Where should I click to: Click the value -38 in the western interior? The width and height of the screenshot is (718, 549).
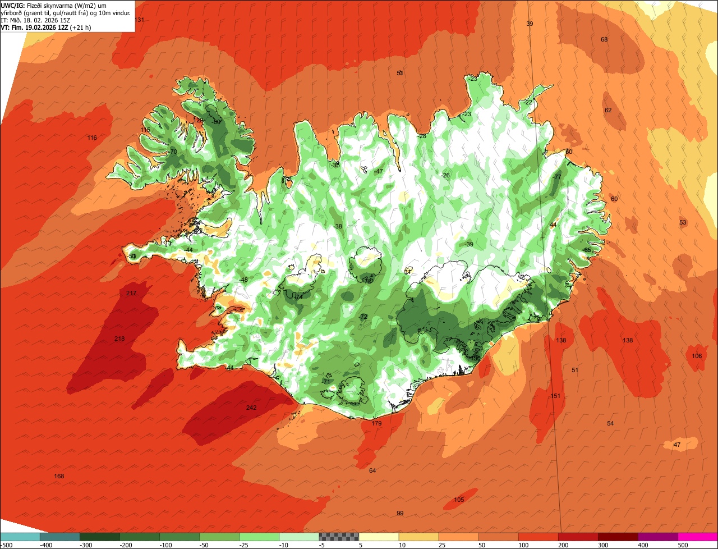point(337,226)
